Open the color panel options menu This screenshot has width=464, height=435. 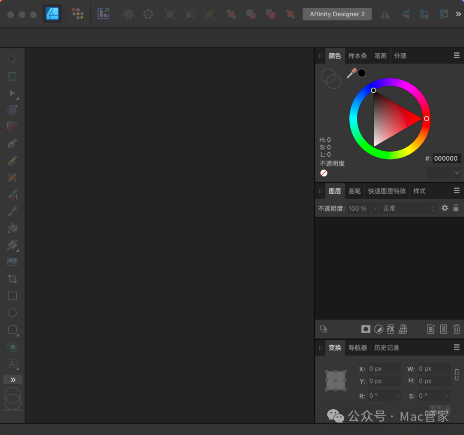coord(457,55)
